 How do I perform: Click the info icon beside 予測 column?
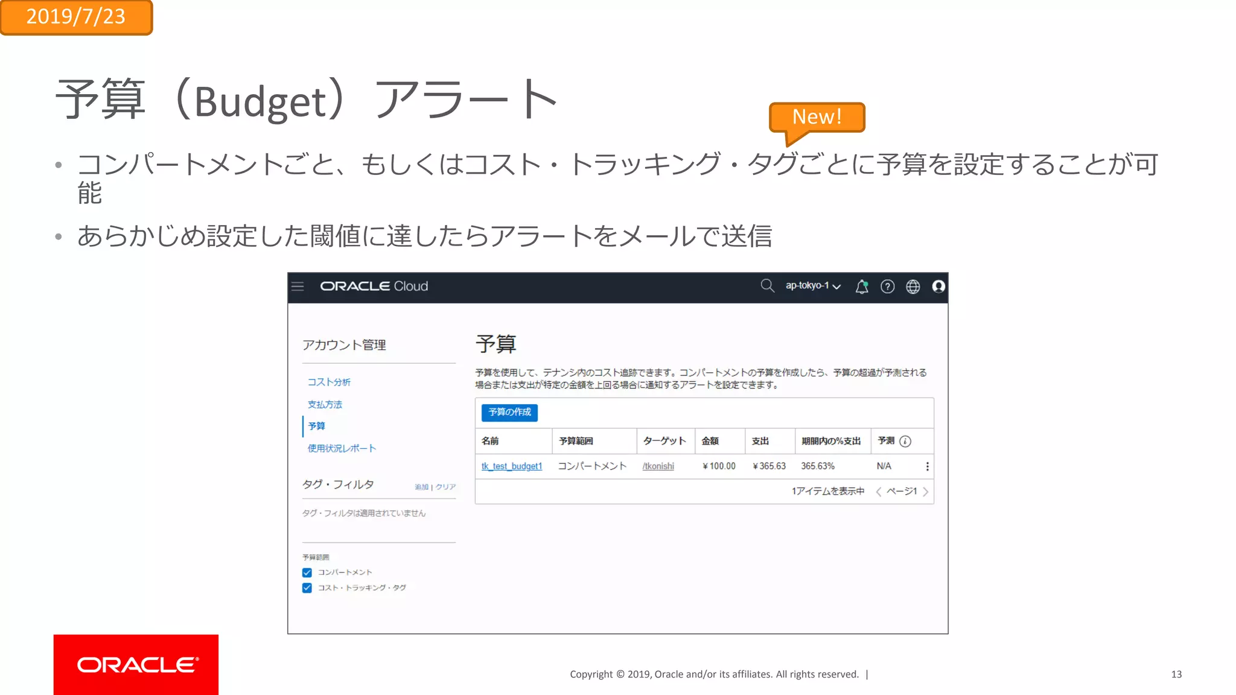pyautogui.click(x=905, y=441)
